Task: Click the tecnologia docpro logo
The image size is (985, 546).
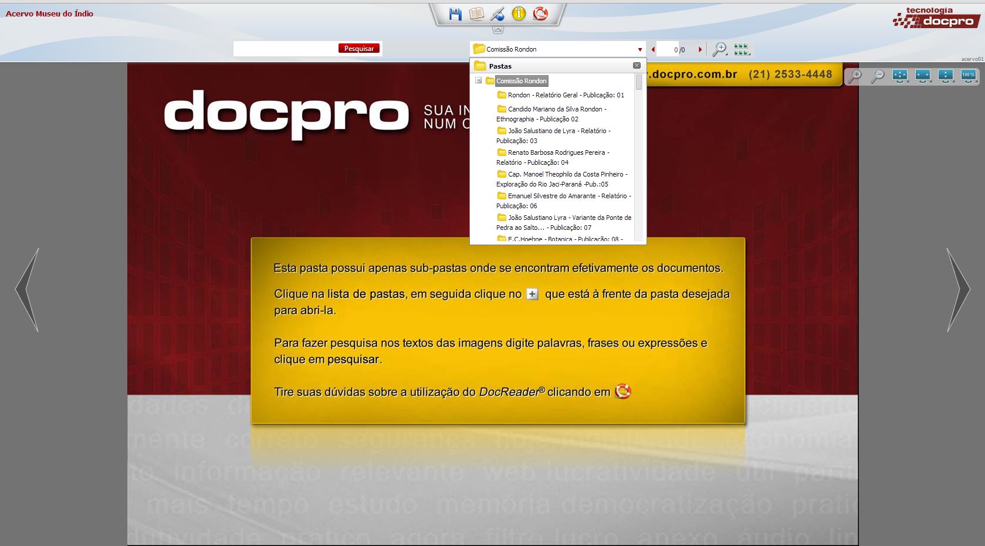Action: (936, 18)
